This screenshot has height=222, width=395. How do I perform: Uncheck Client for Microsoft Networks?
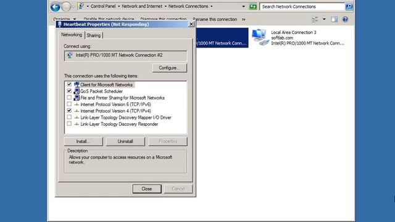[69, 84]
